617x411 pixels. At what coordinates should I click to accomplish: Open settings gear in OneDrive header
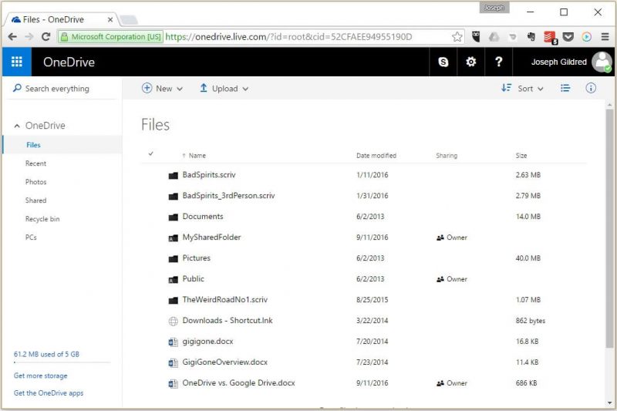click(x=470, y=62)
